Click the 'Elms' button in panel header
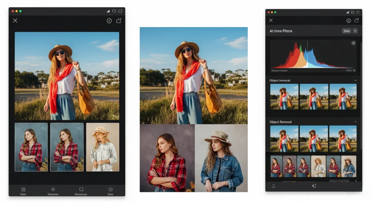Screen dimensions: 371x203 tap(347, 31)
